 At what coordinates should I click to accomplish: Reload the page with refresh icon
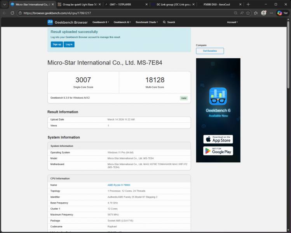pyautogui.click(x=12, y=13)
